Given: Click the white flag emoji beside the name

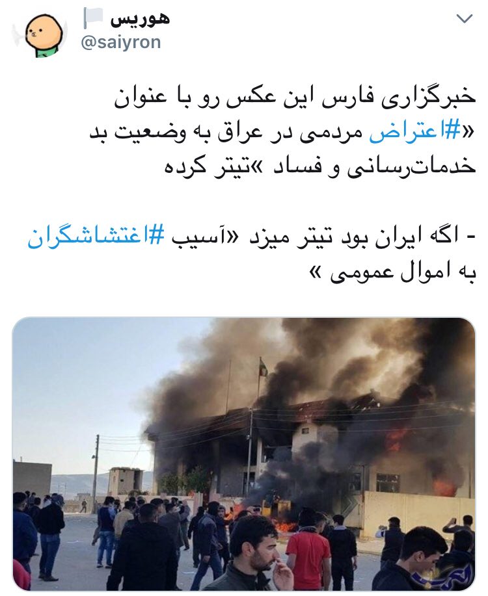Looking at the screenshot, I should click(x=93, y=19).
